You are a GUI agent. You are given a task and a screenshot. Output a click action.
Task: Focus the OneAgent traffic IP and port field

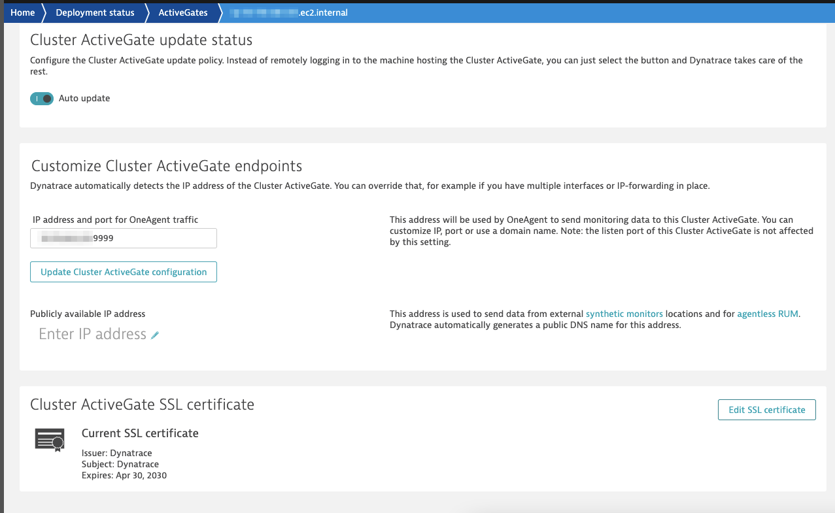coord(124,239)
